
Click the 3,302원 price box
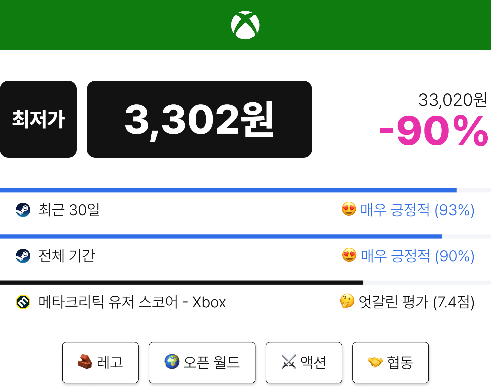199,119
